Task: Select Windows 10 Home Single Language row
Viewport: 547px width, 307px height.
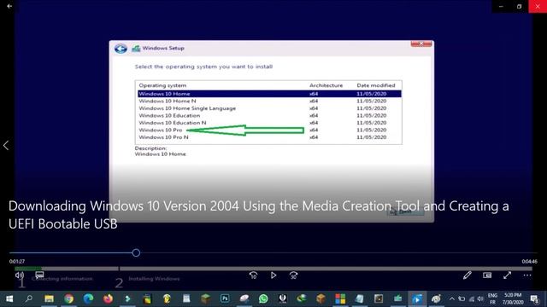Action: pos(269,108)
